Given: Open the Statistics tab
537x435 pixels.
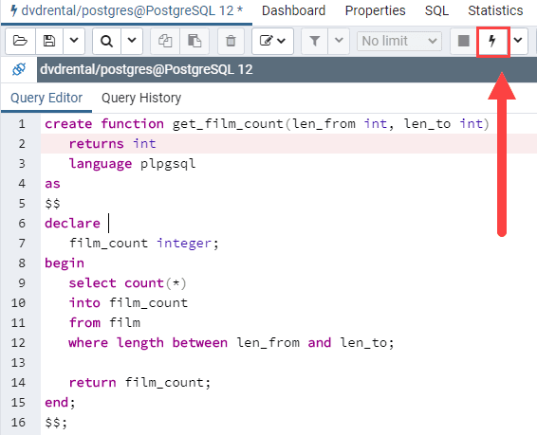Looking at the screenshot, I should click(x=495, y=10).
